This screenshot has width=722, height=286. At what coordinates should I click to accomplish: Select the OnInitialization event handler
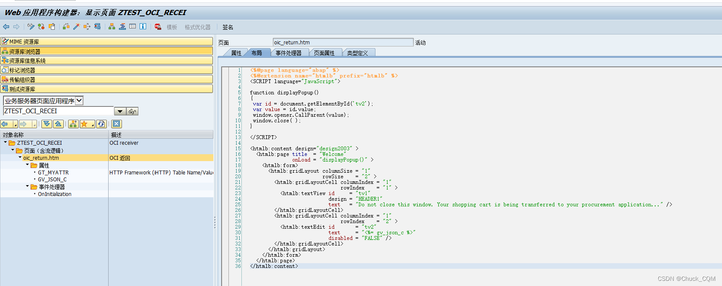point(55,194)
